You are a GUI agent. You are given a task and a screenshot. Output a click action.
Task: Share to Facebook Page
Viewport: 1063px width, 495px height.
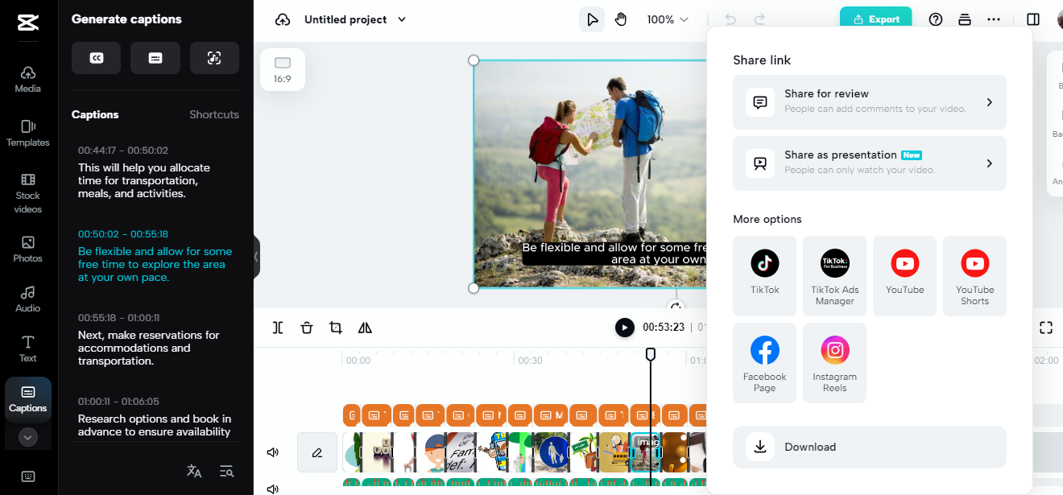point(765,362)
